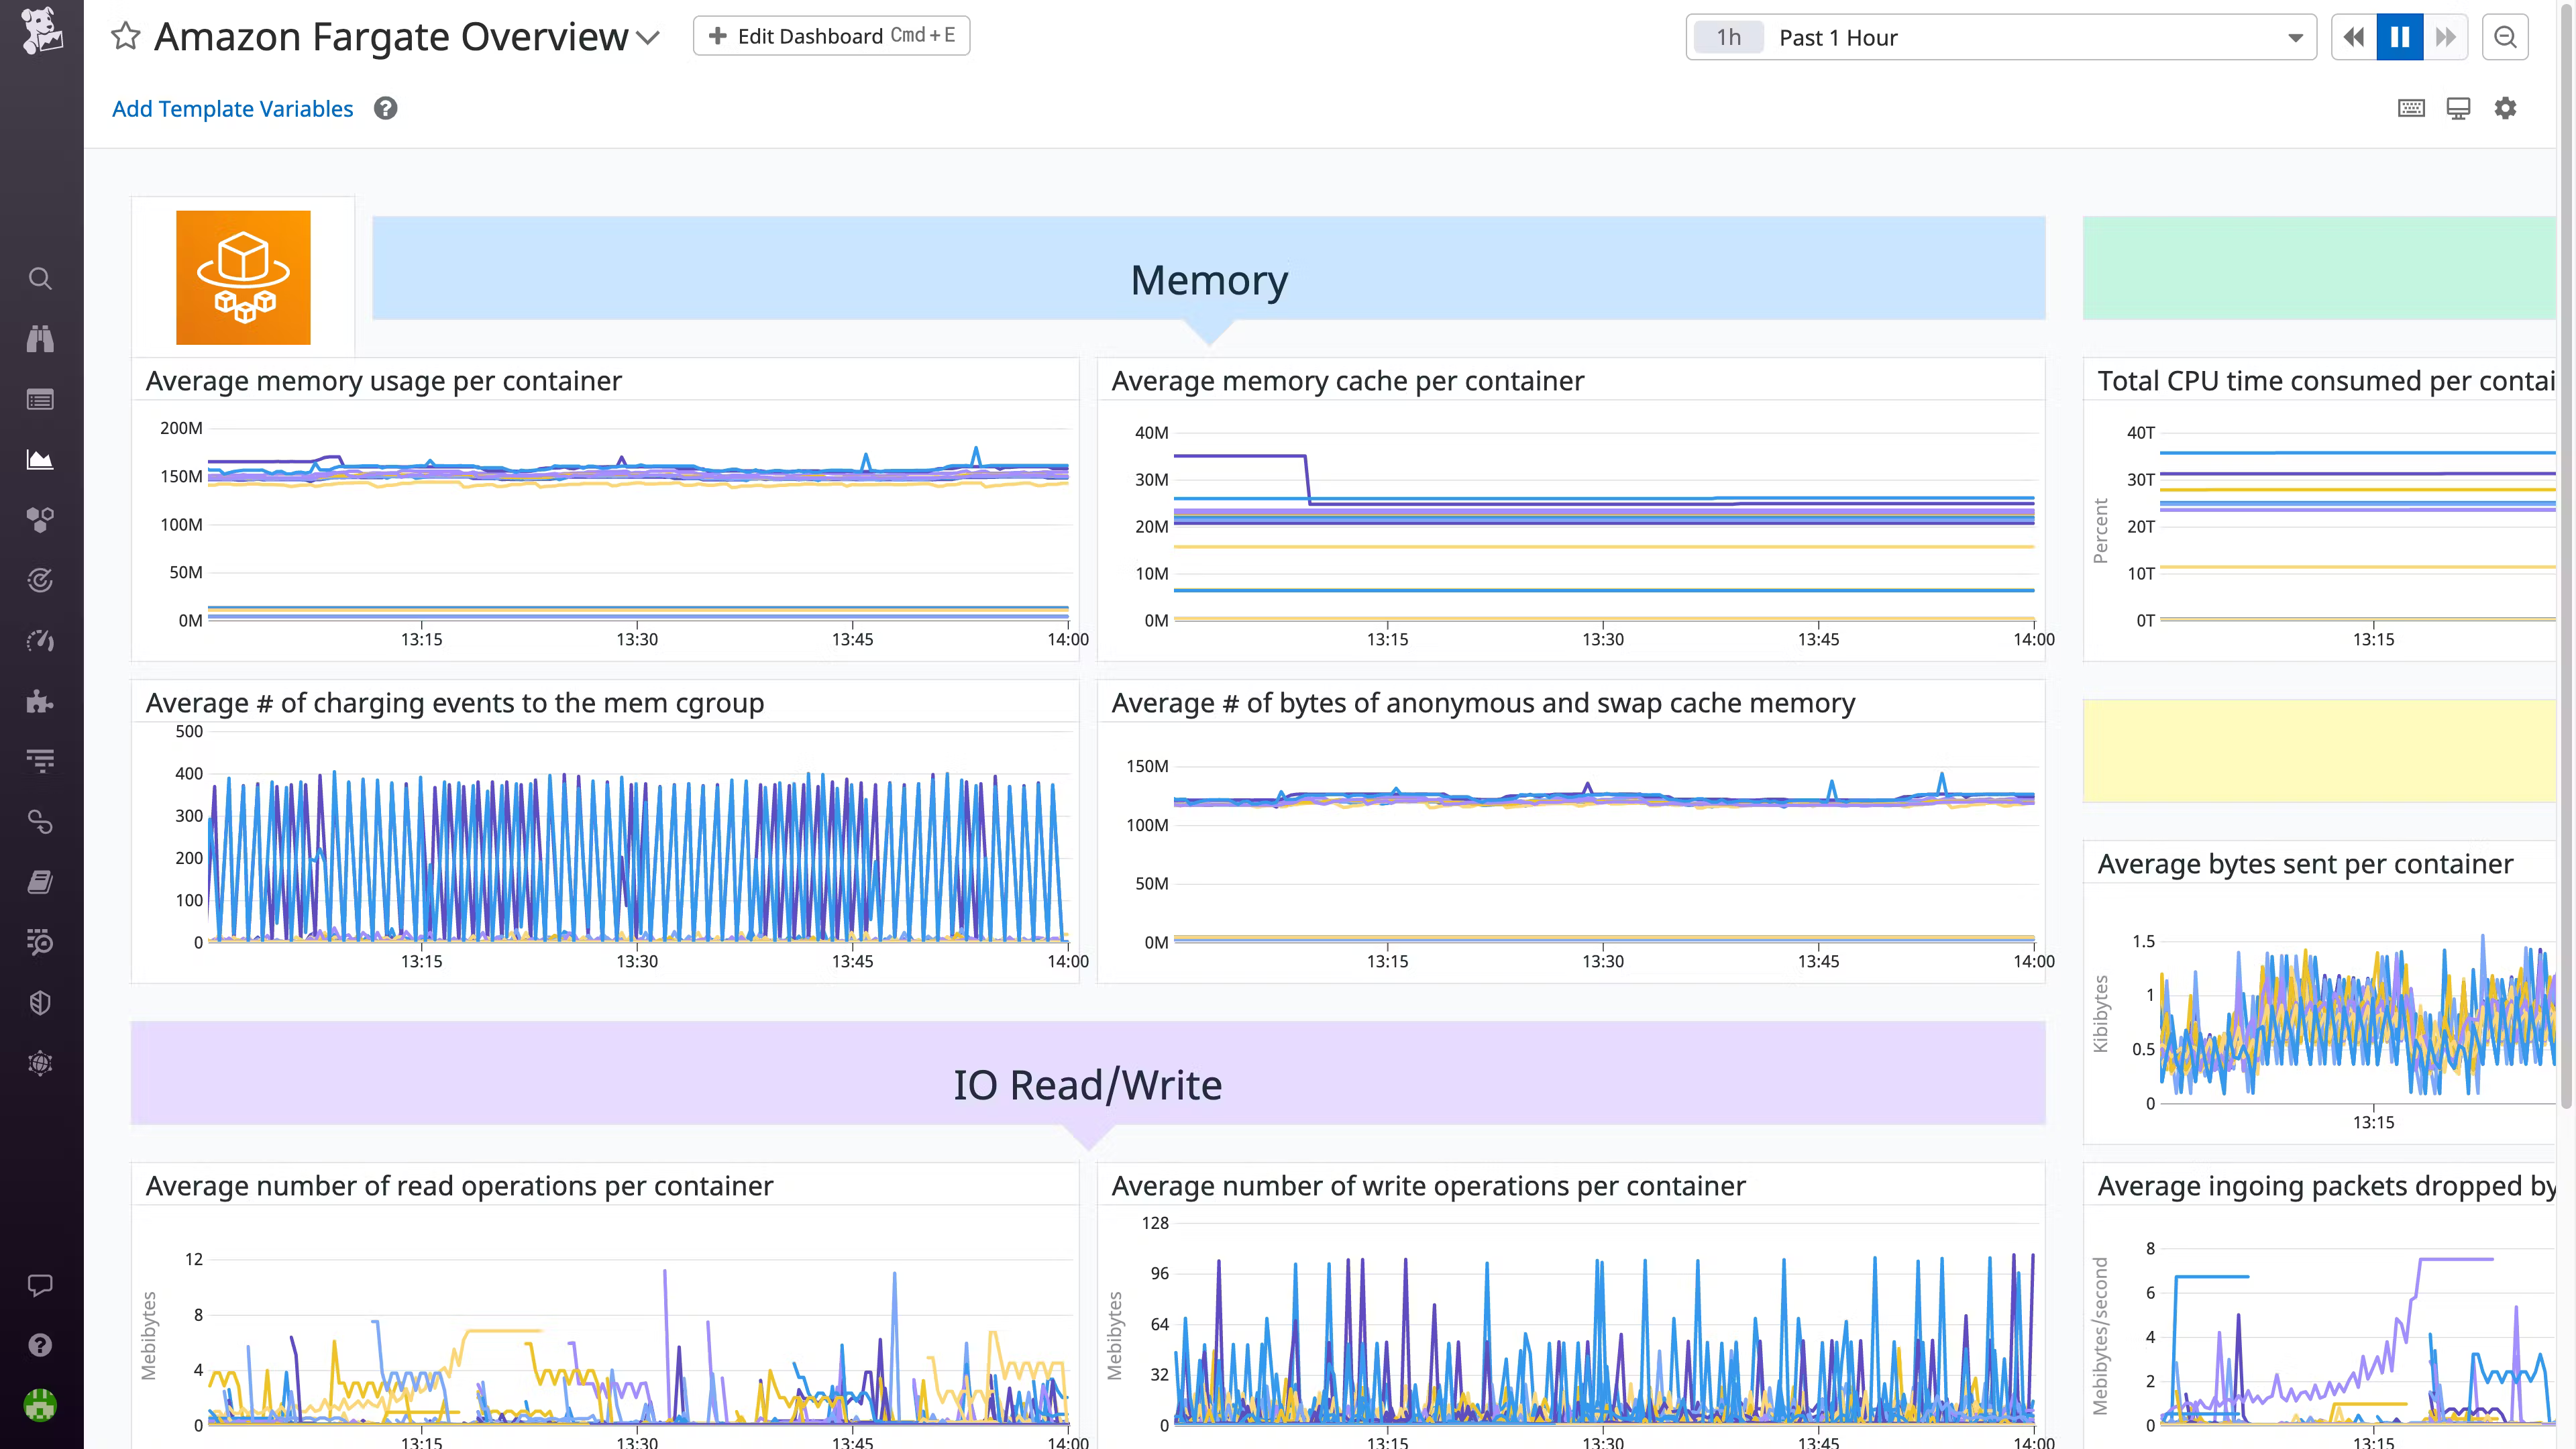Open help using the question mark icon
2576x1449 pixels.
(x=40, y=1344)
